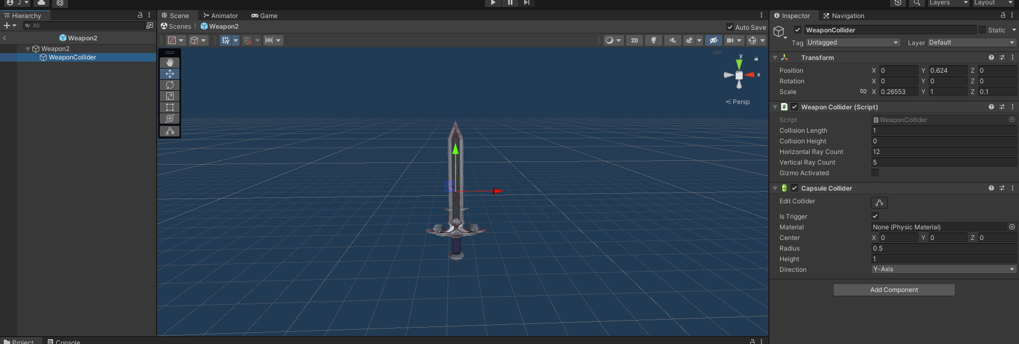
Task: Open Layer dropdown Default
Action: tap(972, 42)
